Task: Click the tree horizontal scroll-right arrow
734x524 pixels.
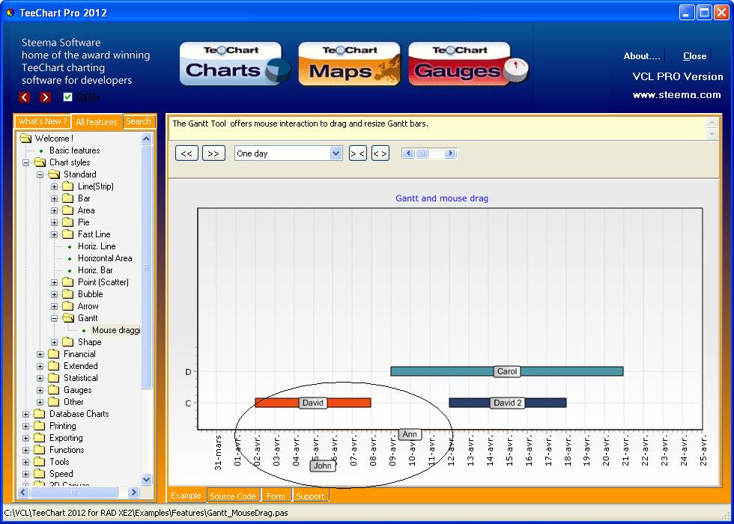Action: pyautogui.click(x=133, y=493)
